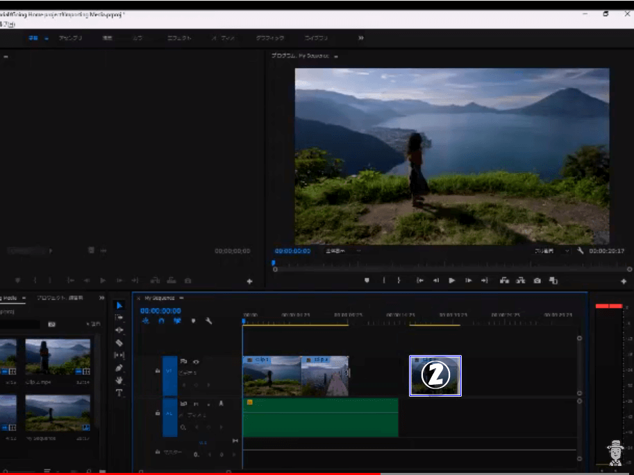Open the timeline settings wrench menu

click(209, 320)
